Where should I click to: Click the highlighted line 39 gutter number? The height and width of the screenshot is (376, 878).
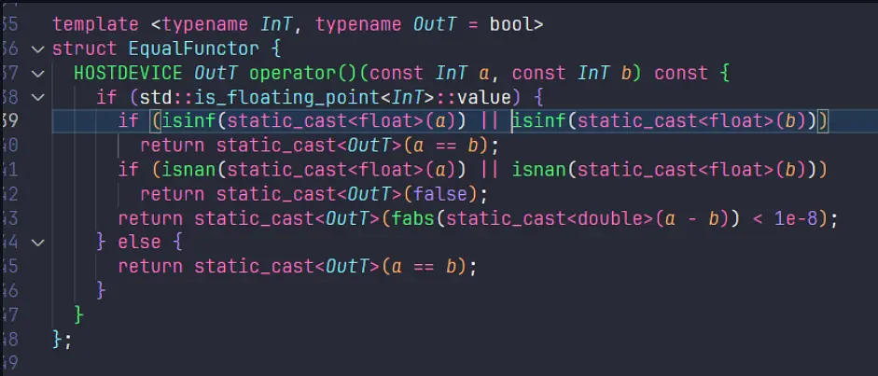point(11,120)
